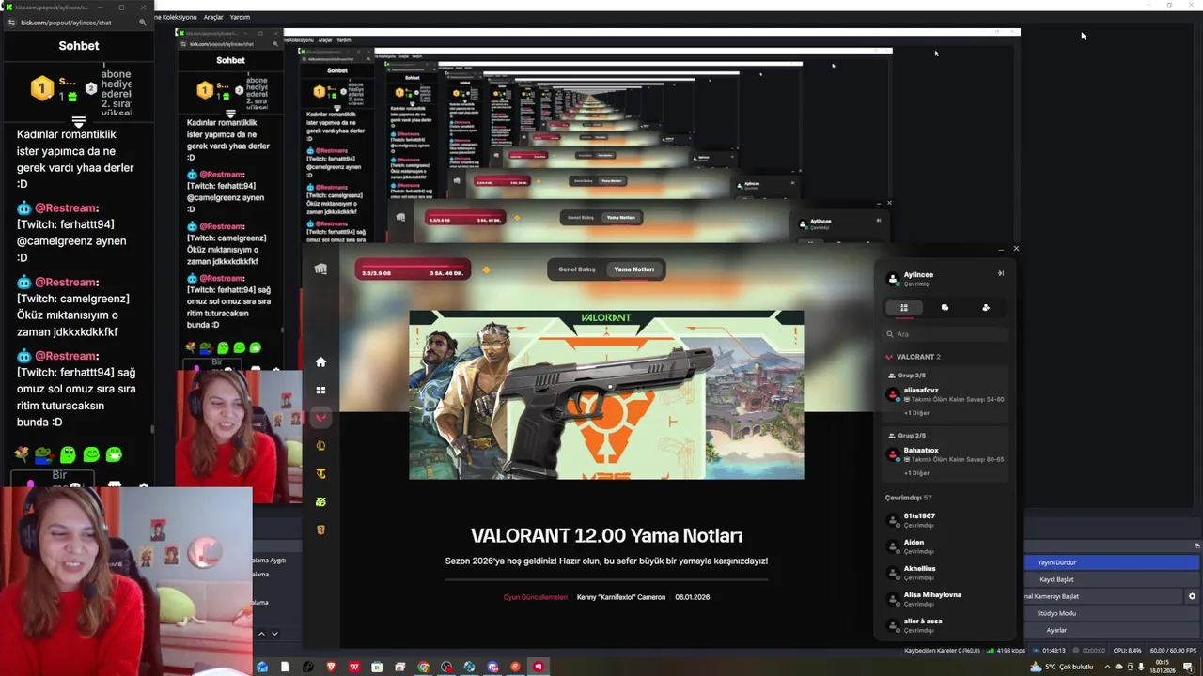Open the library grid icon in sidebar
1203x676 pixels.
point(320,390)
